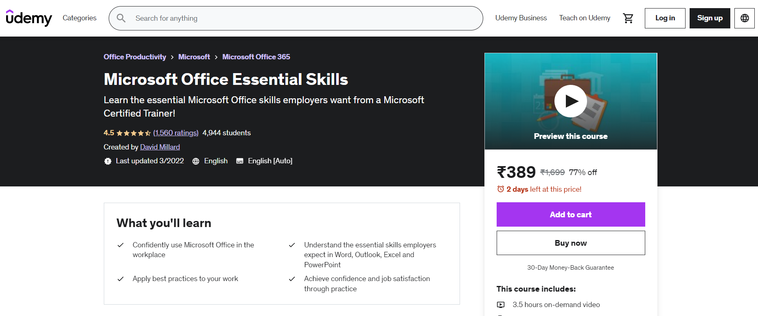The height and width of the screenshot is (316, 758).
Task: Click the globe language selector icon
Action: (x=744, y=18)
